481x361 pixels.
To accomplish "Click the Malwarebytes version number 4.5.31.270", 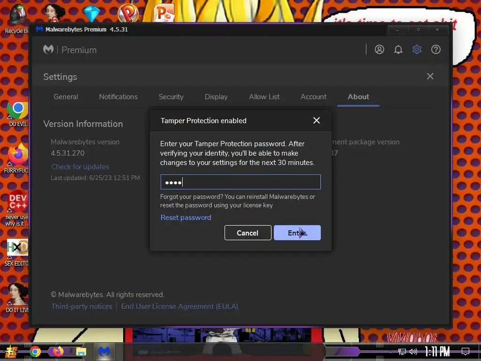I will tap(68, 153).
